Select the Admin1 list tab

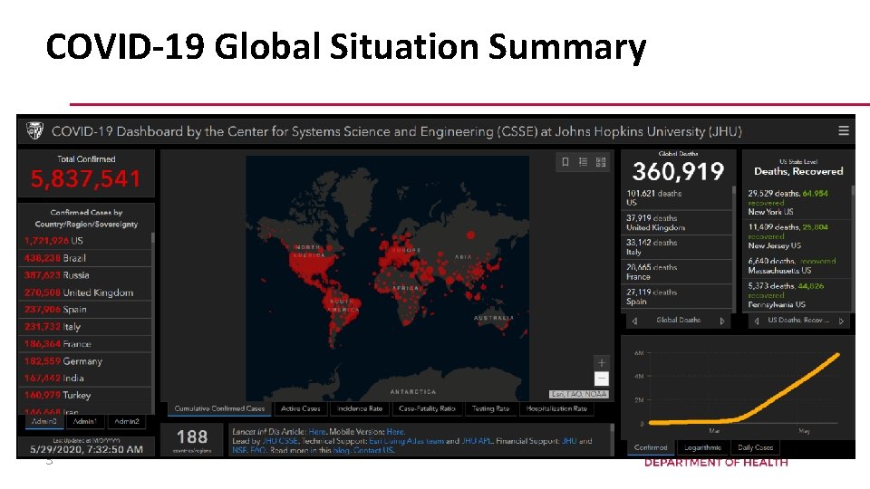(x=85, y=421)
